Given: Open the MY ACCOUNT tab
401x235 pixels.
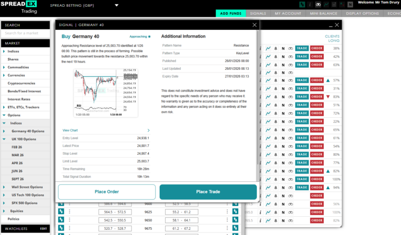Looking at the screenshot, I should [x=288, y=13].
